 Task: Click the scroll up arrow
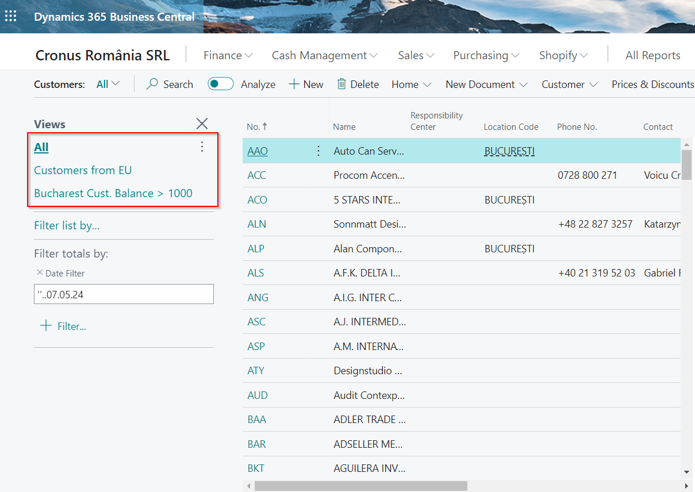pyautogui.click(x=686, y=144)
